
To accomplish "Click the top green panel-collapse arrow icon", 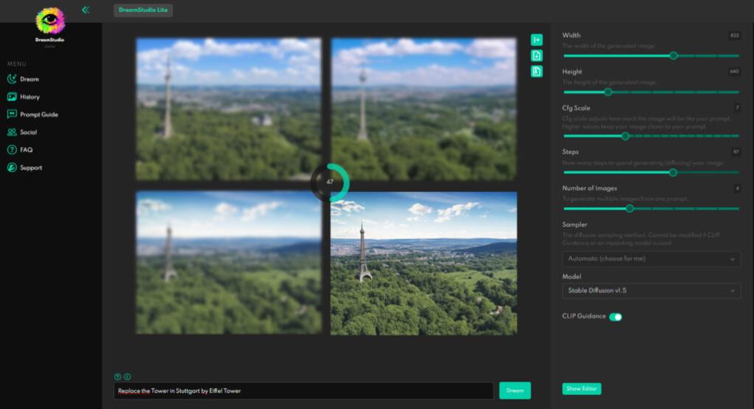I will tap(537, 40).
